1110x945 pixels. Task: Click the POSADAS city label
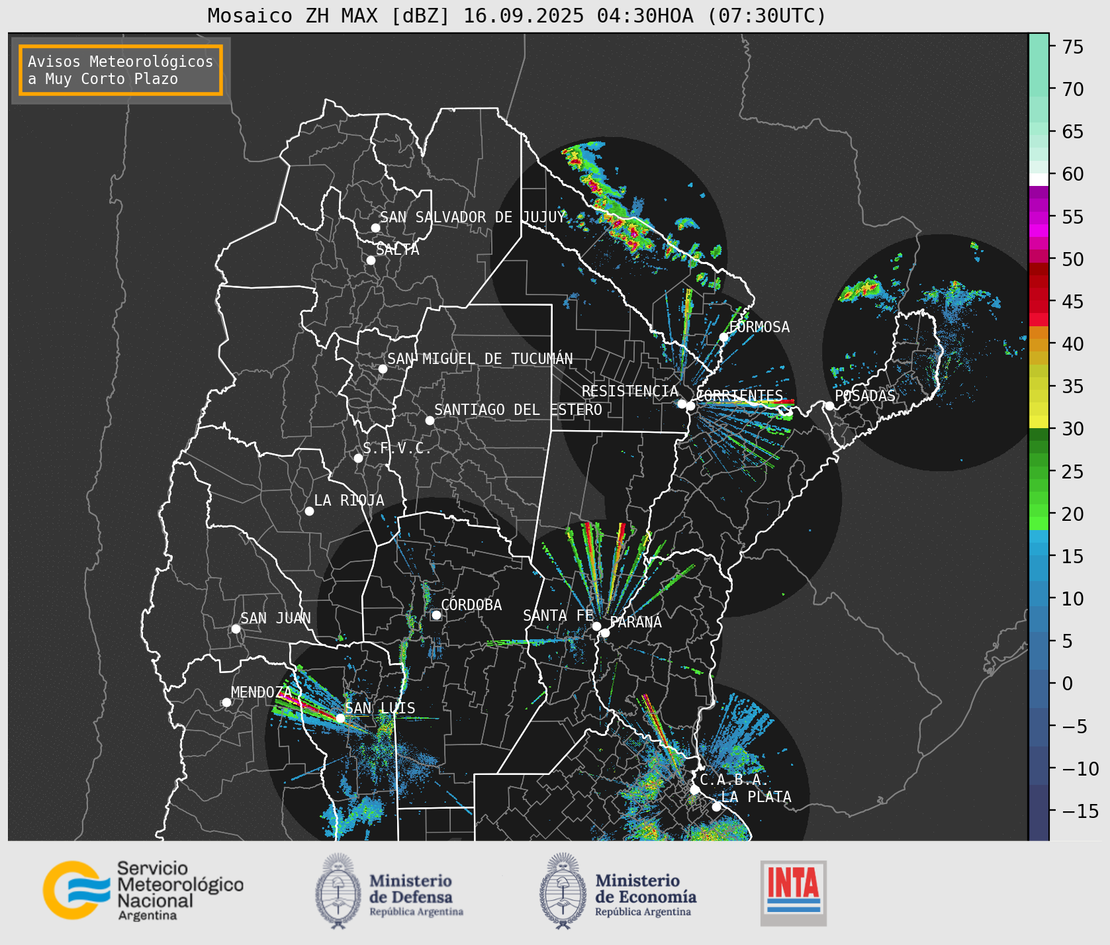(x=865, y=396)
